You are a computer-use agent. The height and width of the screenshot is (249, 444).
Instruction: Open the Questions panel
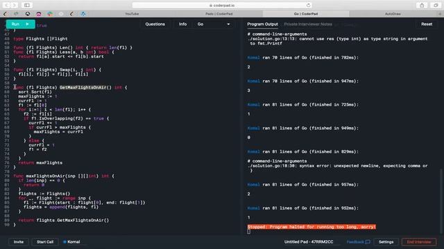155,24
